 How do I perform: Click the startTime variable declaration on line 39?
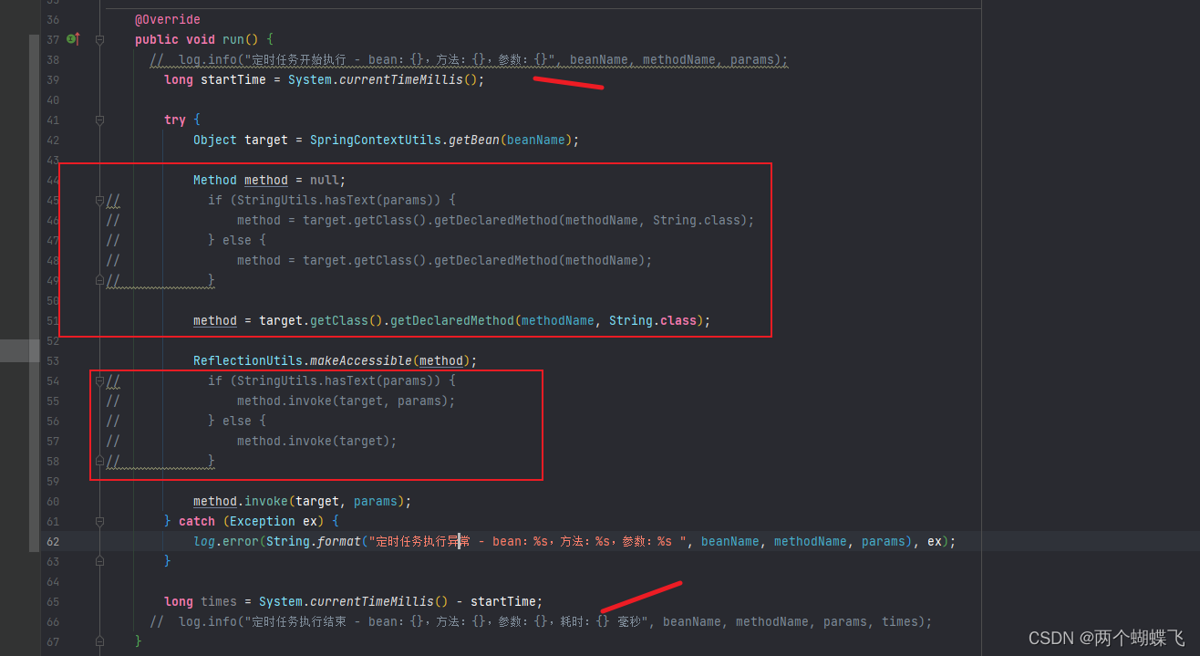coord(233,79)
